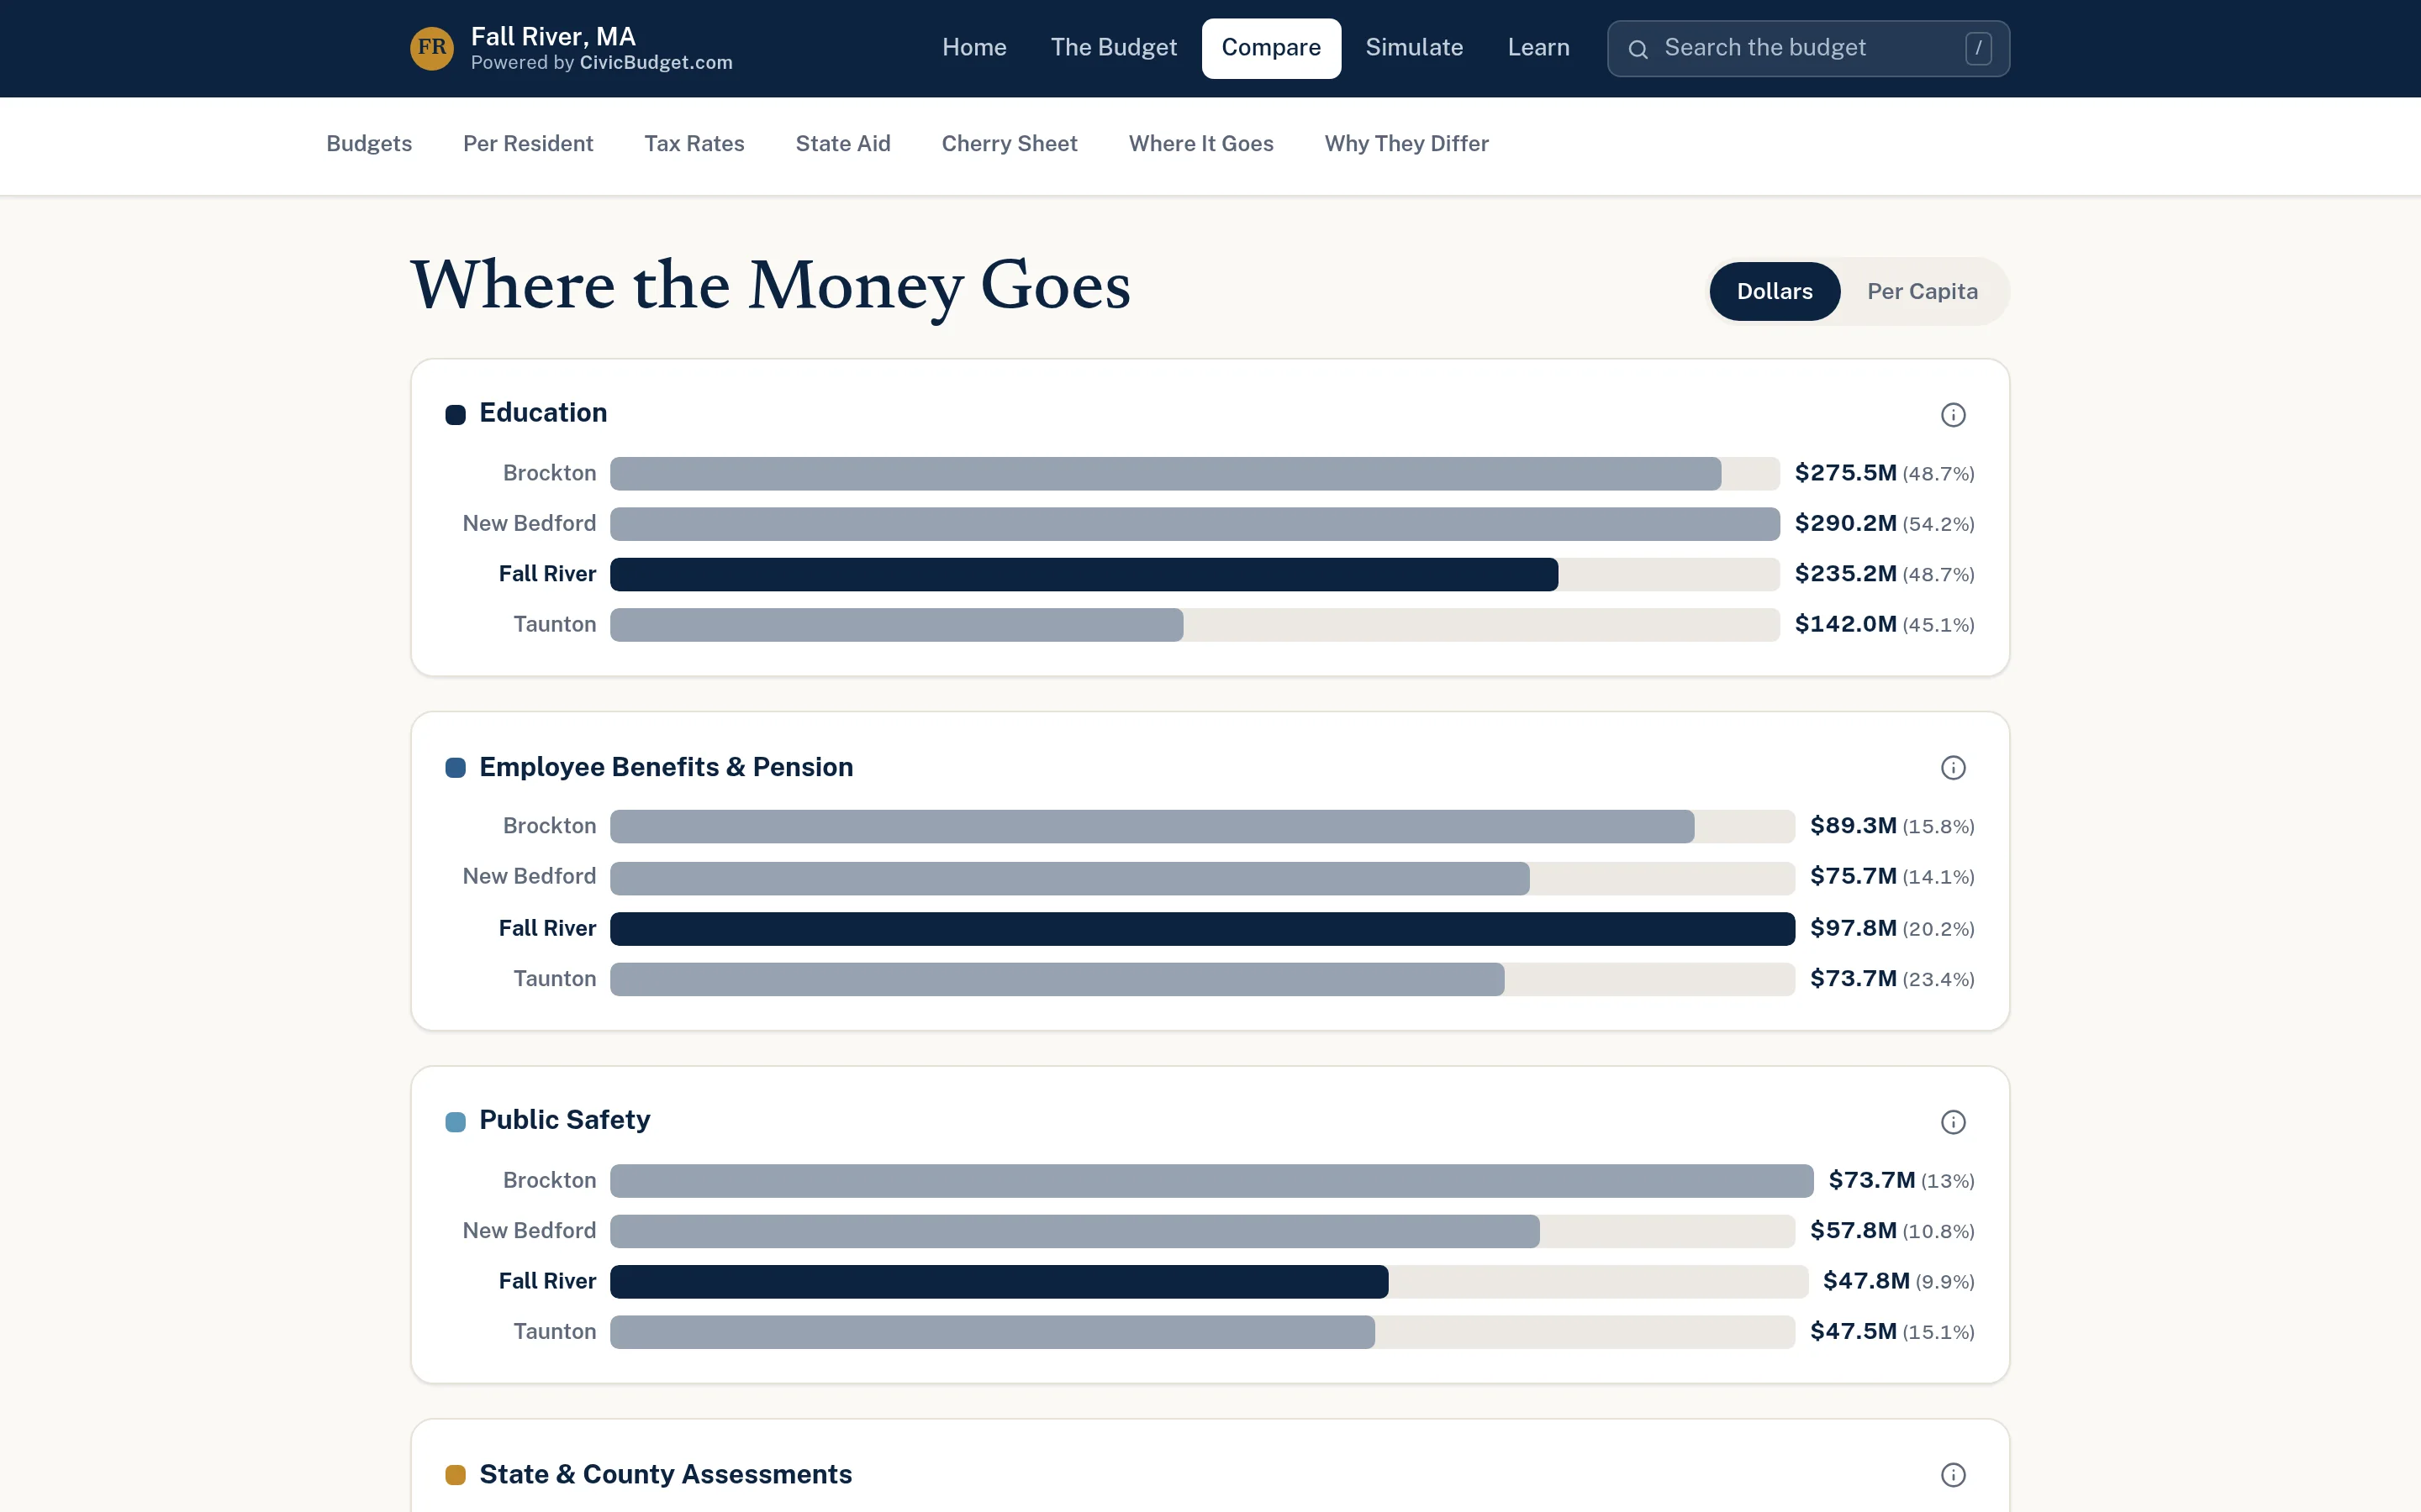Select the Why They Differ sub-tab

[x=1406, y=144]
